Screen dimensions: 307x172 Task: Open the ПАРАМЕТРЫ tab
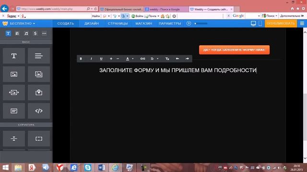click(x=170, y=23)
